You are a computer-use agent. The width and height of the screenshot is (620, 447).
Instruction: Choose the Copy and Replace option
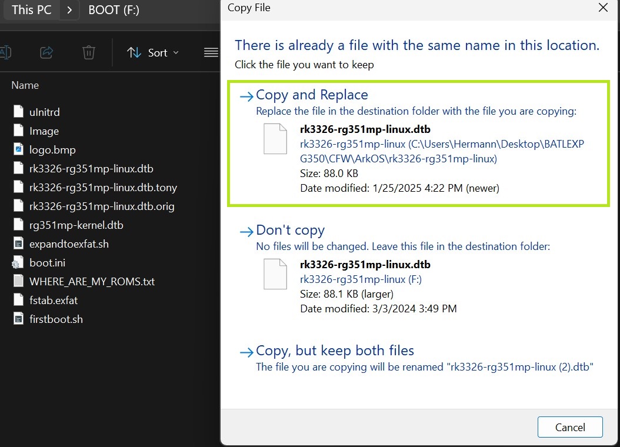click(x=312, y=95)
